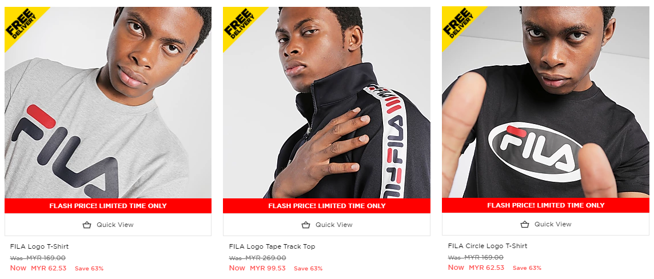The width and height of the screenshot is (654, 279).
Task: Select the grey FILA Logo T-Shirt photo
Action: [x=108, y=102]
